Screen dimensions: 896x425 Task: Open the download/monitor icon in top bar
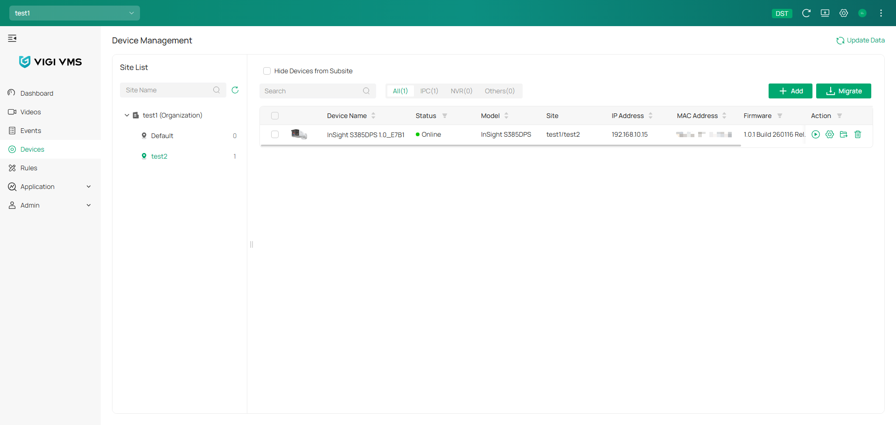825,13
